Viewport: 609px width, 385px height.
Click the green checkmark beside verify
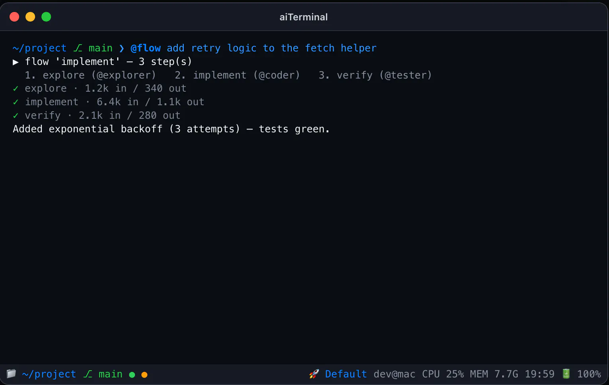pos(16,116)
